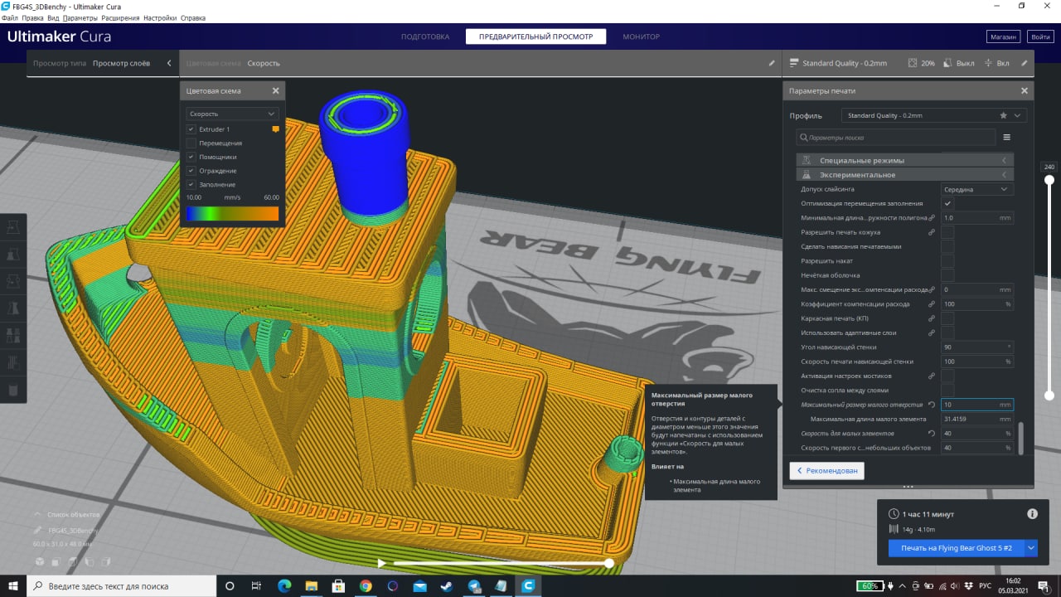Click the Угол нависающей стенки field
This screenshot has width=1061, height=597.
(977, 347)
